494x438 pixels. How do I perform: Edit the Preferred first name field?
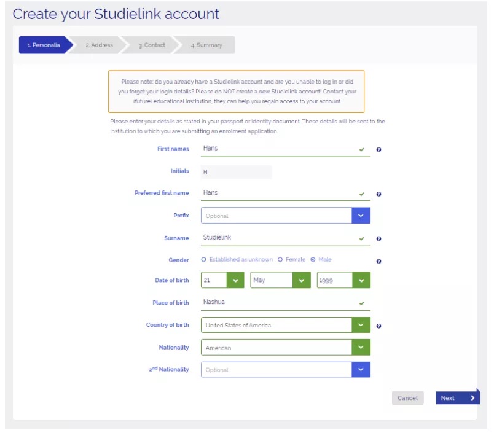pyautogui.click(x=286, y=194)
